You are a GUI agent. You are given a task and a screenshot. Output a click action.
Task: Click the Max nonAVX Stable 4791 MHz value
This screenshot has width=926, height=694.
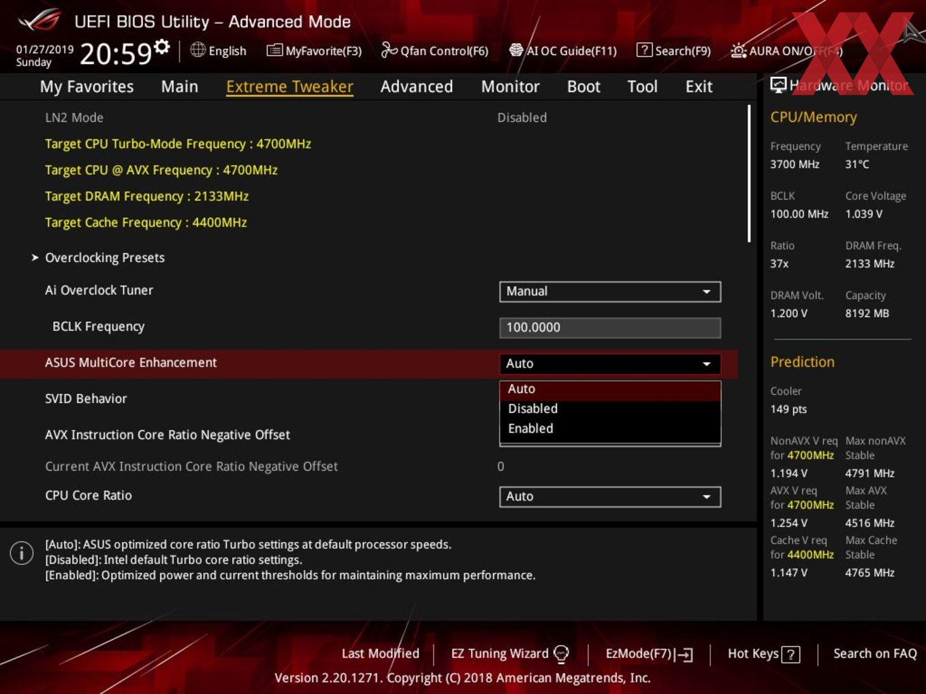pyautogui.click(x=869, y=473)
